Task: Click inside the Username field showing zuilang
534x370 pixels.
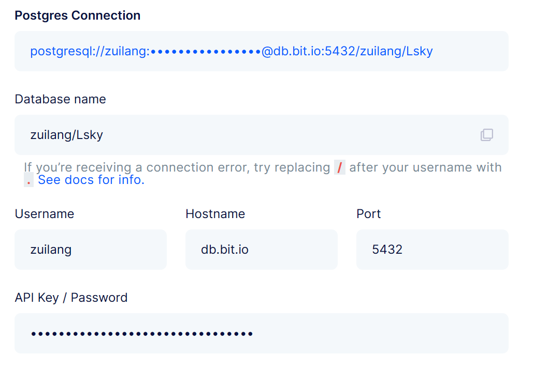Action: click(90, 249)
